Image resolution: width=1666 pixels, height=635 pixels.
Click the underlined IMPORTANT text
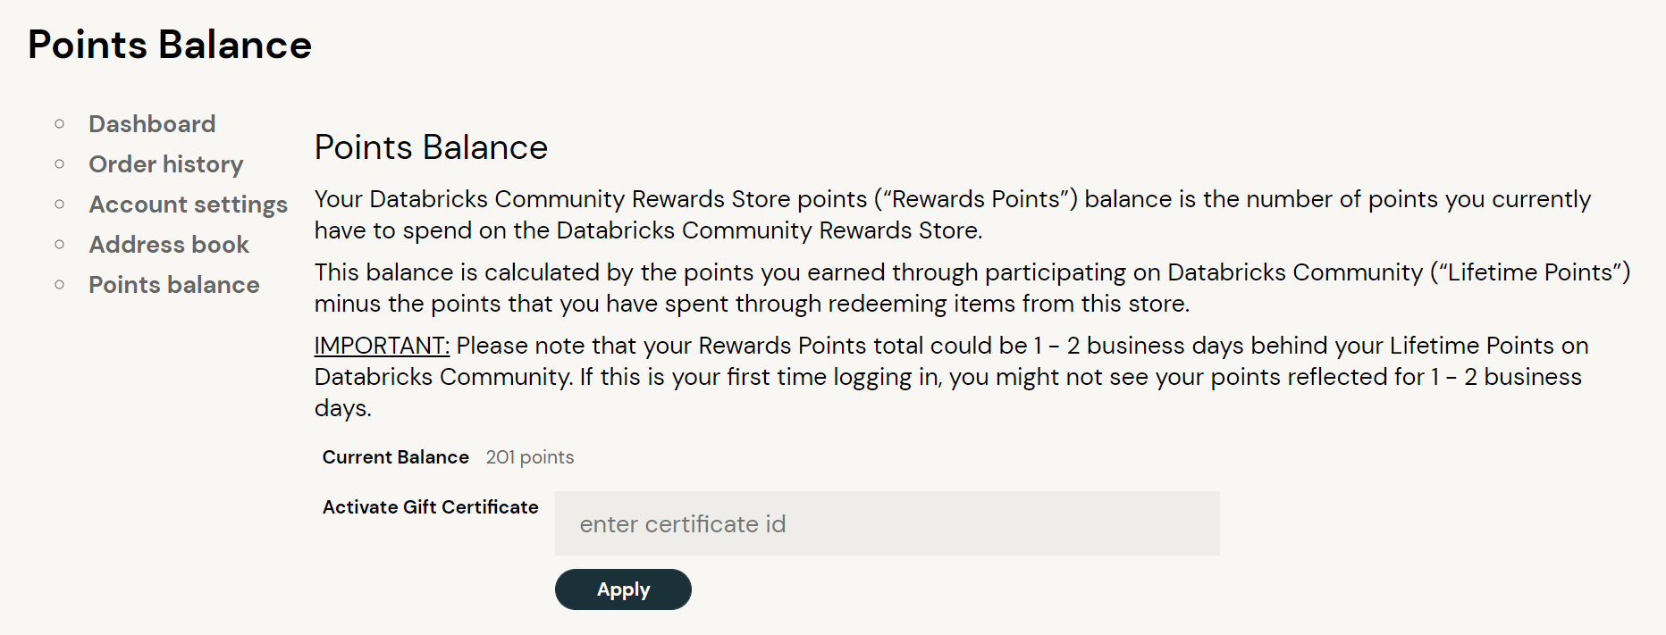click(x=382, y=346)
